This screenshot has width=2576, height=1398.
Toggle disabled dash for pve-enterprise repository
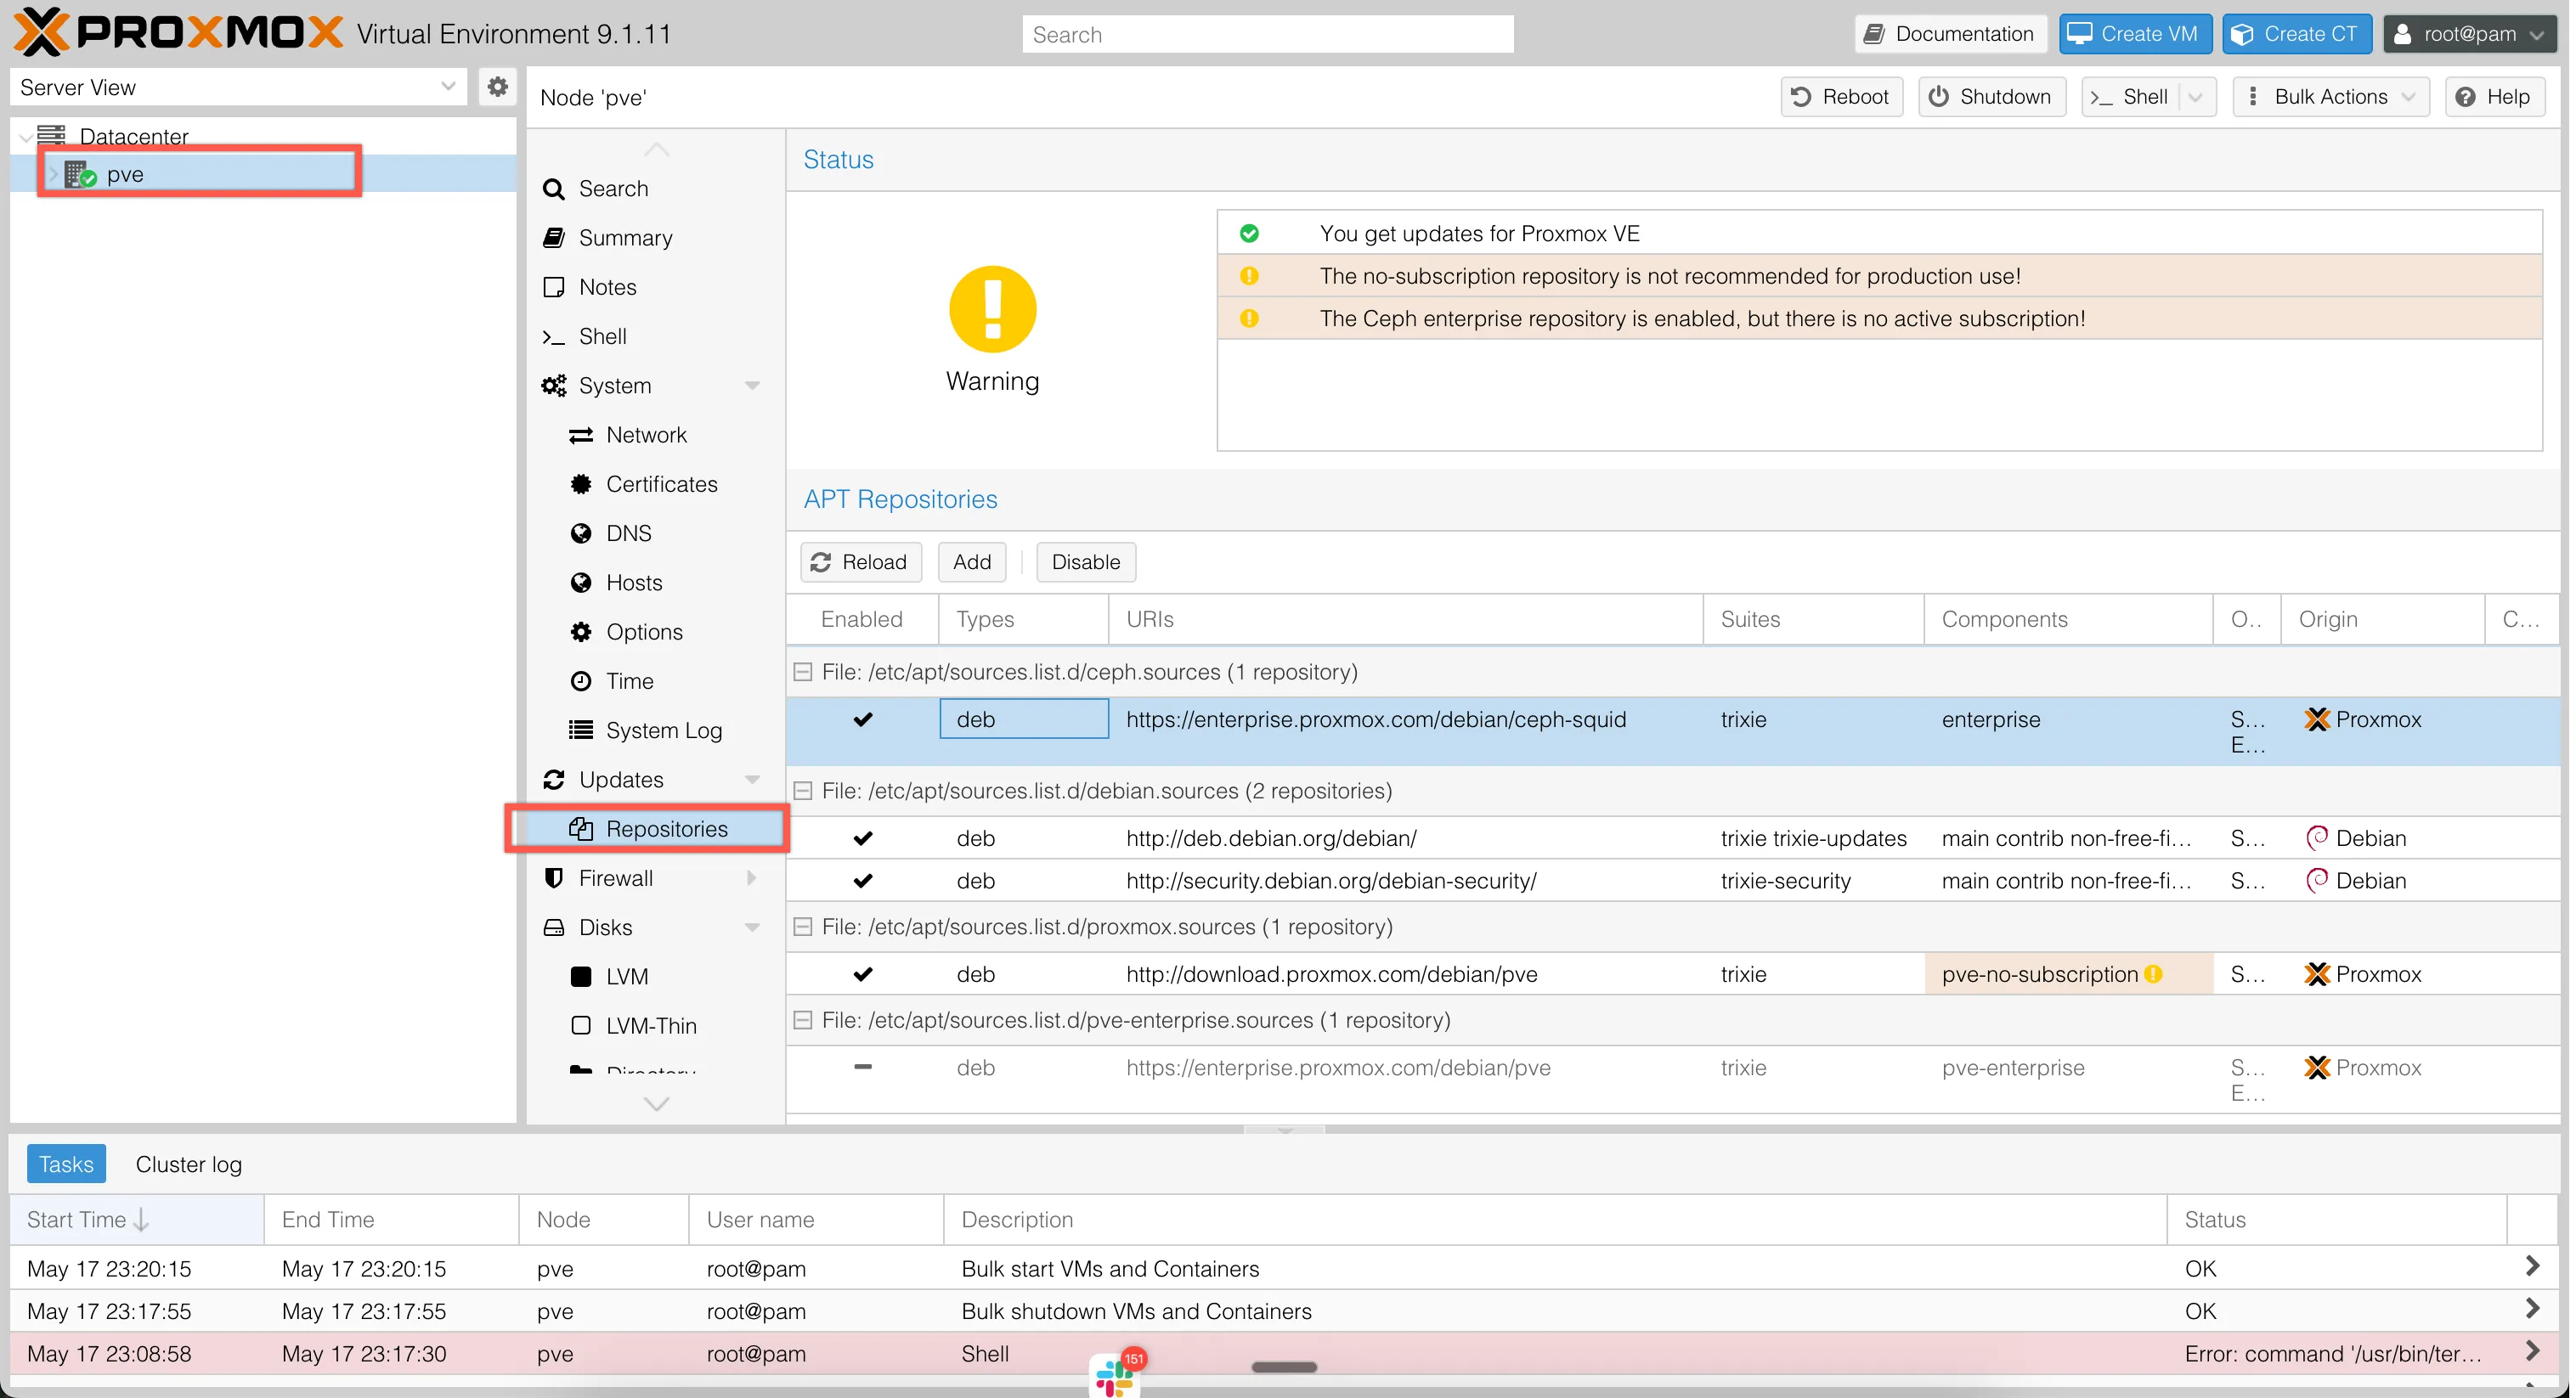click(x=863, y=1067)
